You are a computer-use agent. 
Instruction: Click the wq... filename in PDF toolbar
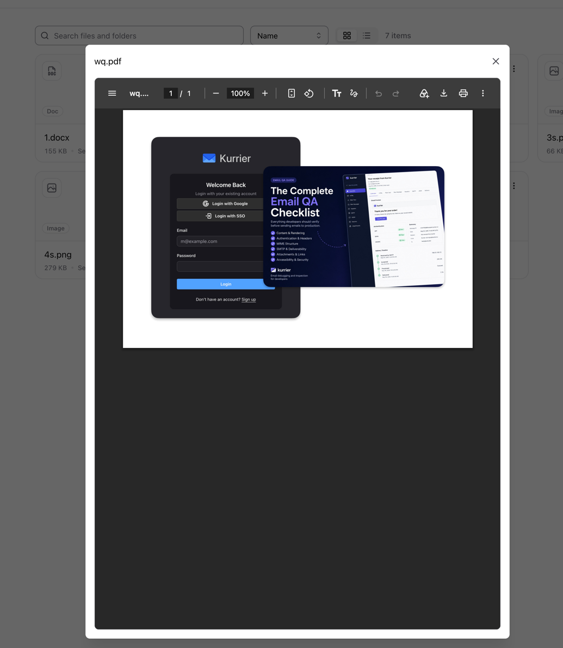coord(139,94)
